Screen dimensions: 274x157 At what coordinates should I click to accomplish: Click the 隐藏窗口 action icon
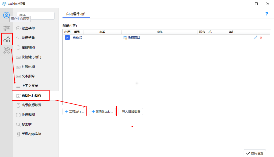(125, 38)
